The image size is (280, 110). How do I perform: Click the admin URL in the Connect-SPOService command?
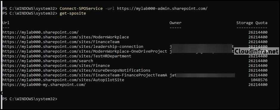(162, 9)
